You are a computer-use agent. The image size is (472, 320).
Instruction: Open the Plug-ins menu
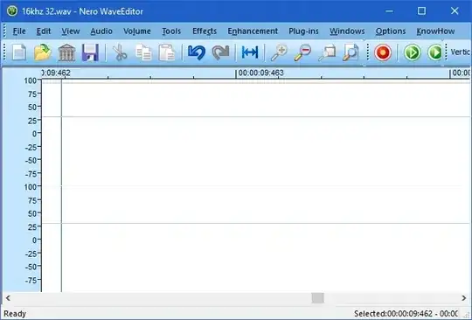(303, 31)
